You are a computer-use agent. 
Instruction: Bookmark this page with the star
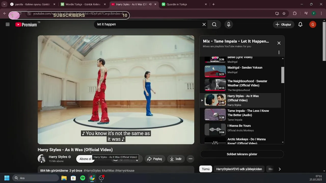pyautogui.click(x=284, y=13)
